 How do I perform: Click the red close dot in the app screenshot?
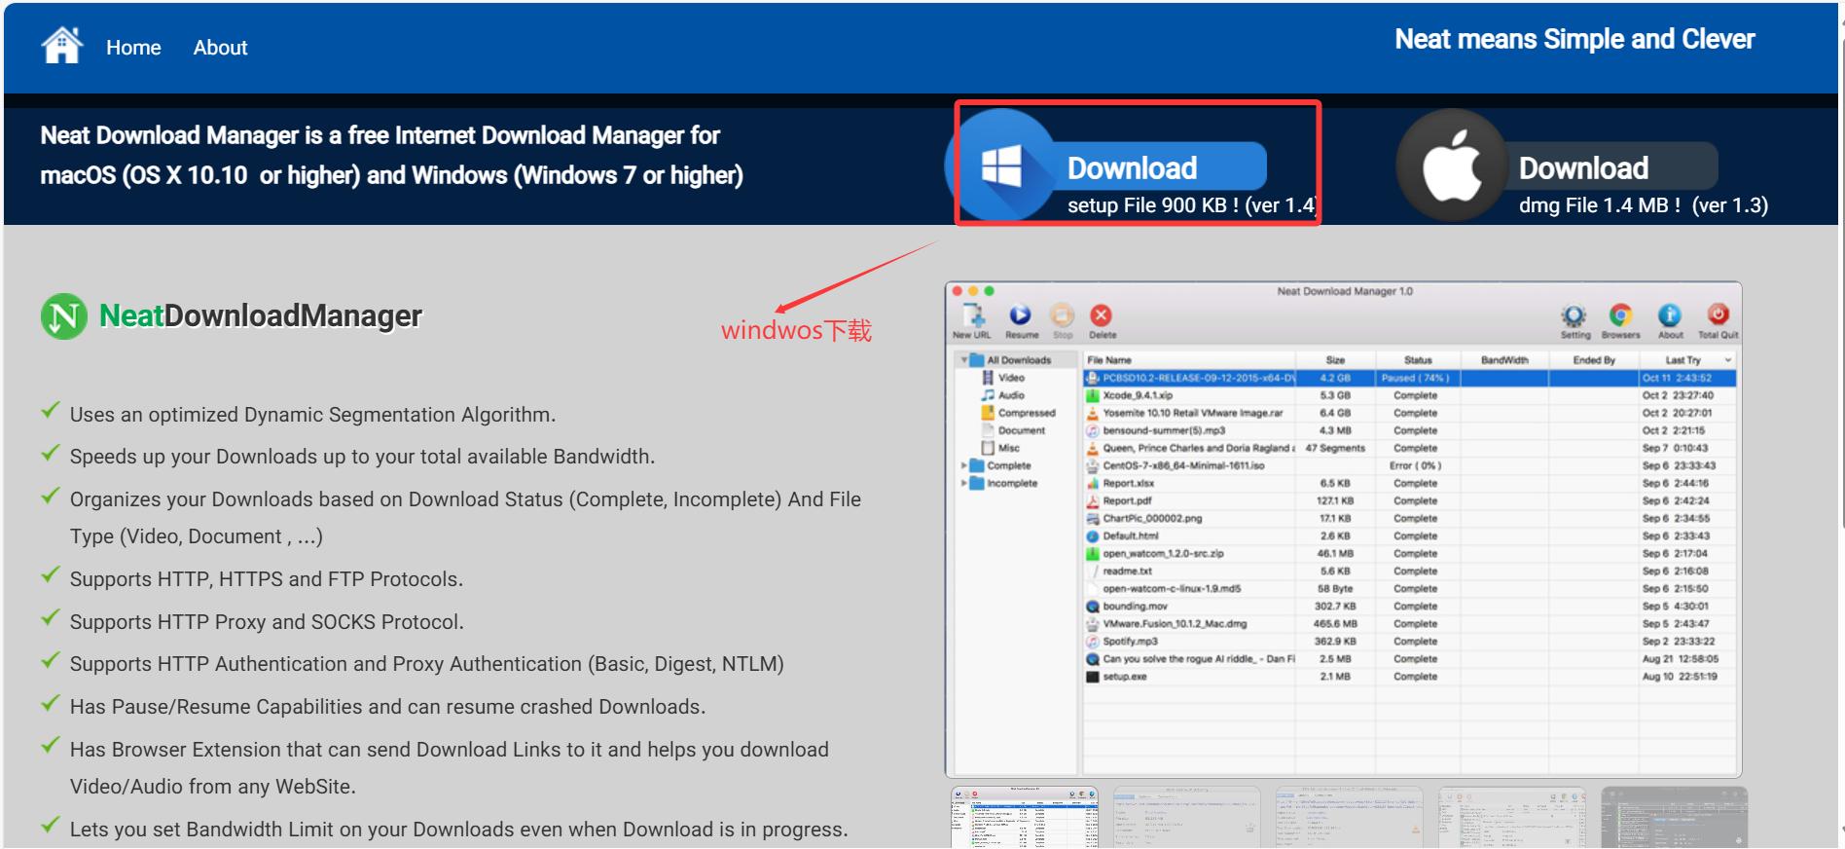pos(958,291)
